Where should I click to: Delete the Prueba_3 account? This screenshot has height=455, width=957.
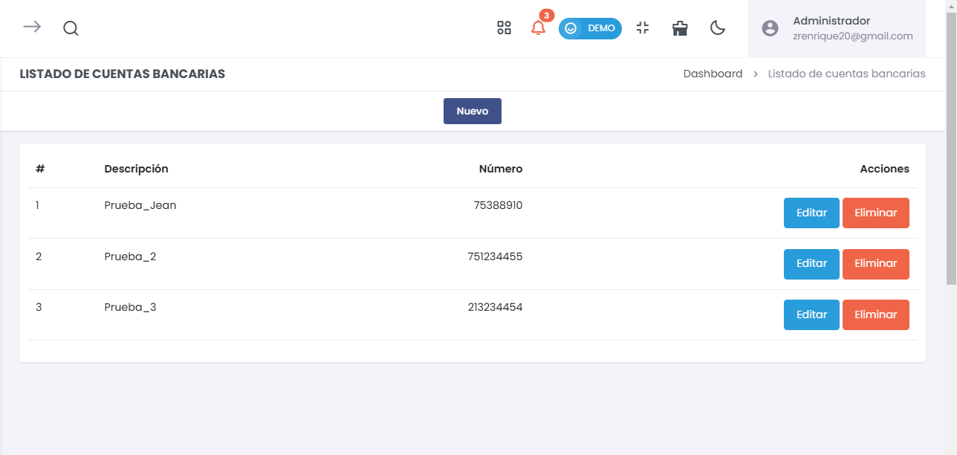coord(875,314)
